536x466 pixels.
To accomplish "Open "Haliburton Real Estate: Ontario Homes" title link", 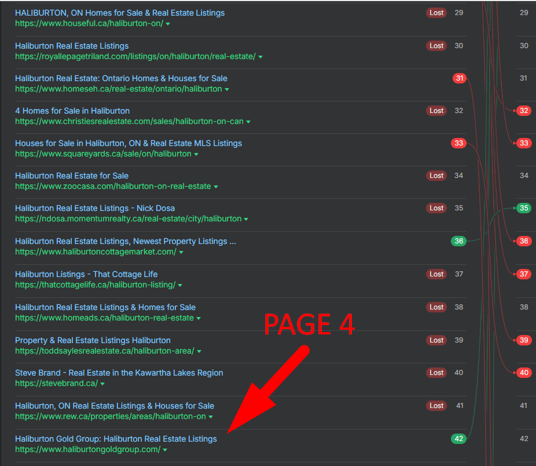I will [121, 78].
